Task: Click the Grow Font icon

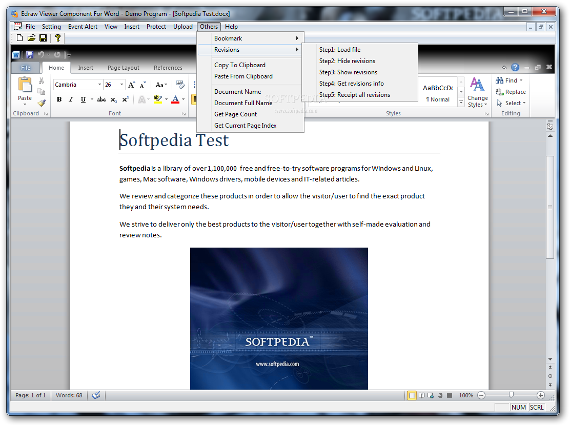Action: [132, 85]
